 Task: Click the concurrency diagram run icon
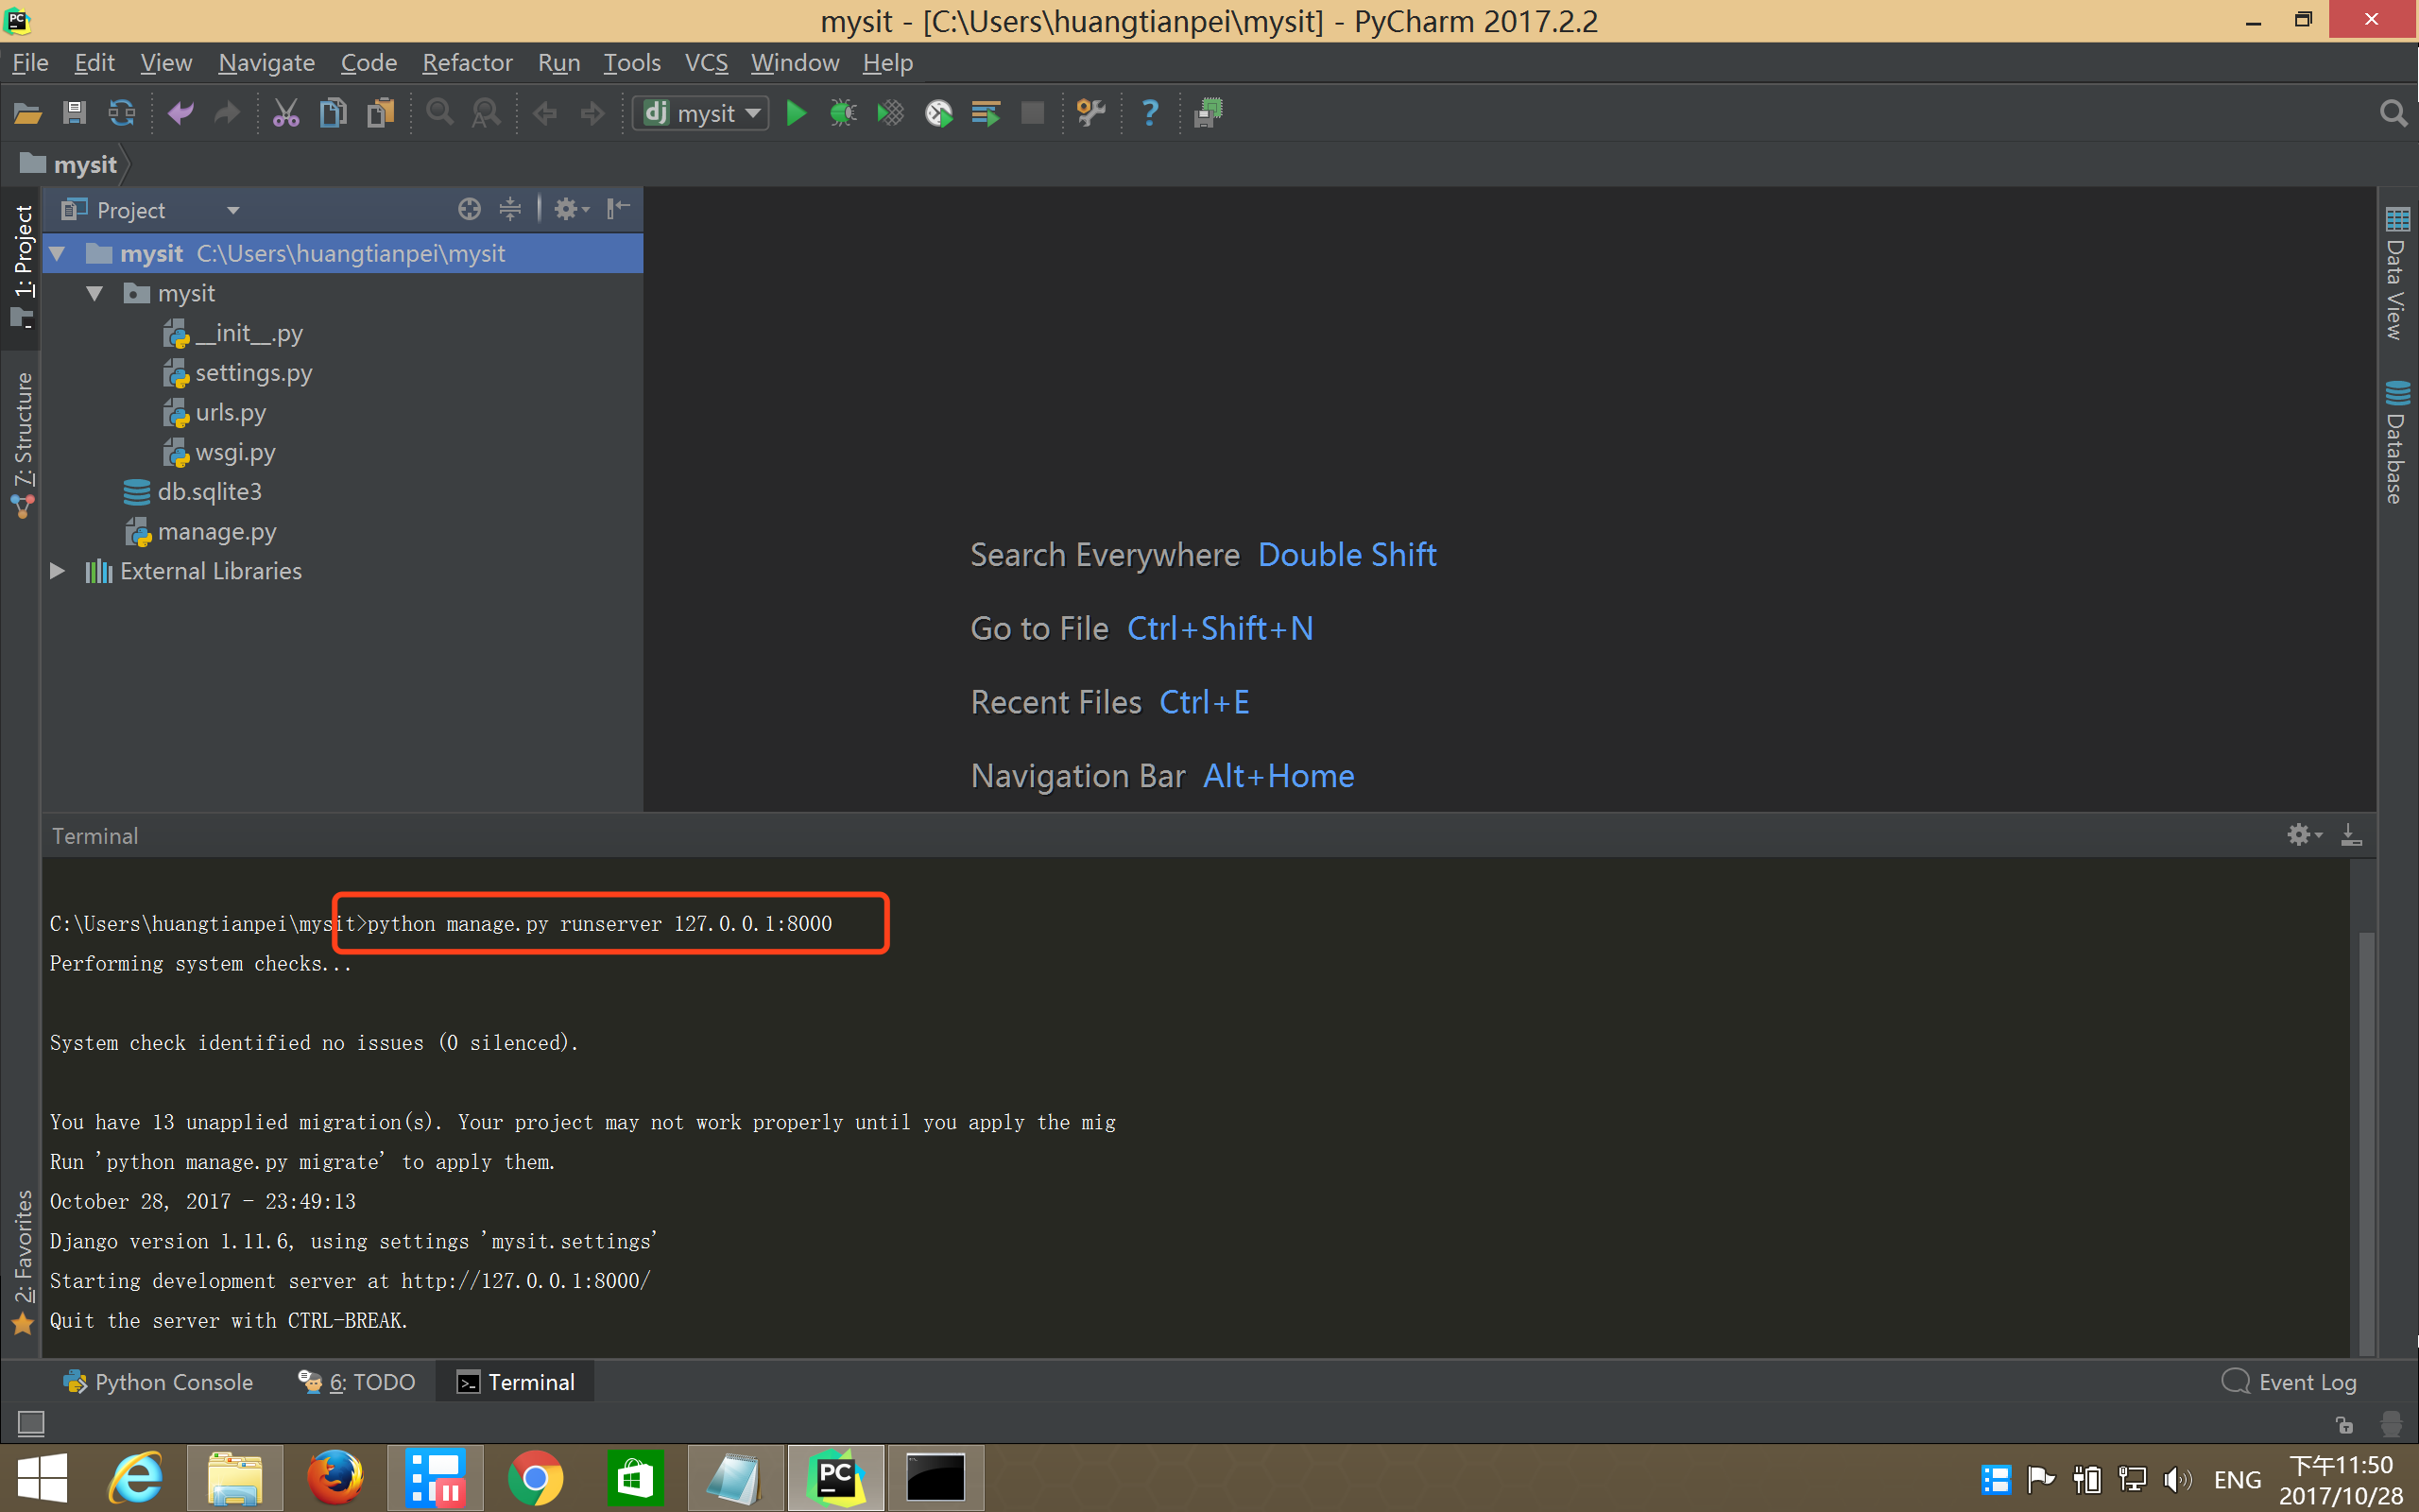(986, 113)
